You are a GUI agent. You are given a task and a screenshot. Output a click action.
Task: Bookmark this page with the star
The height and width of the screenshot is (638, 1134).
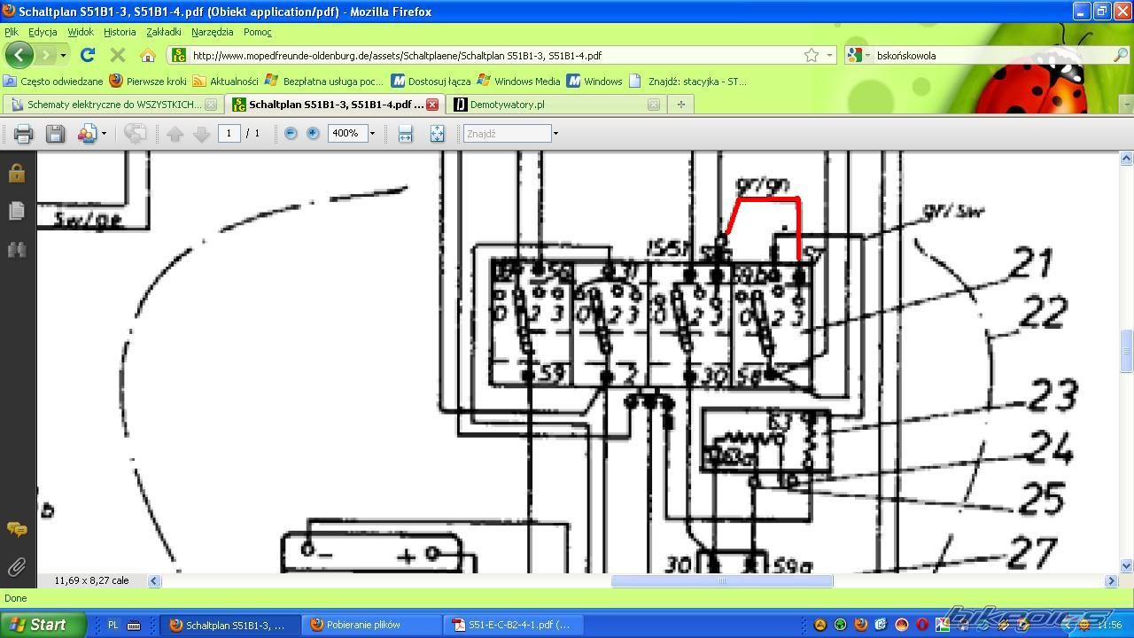[x=811, y=55]
